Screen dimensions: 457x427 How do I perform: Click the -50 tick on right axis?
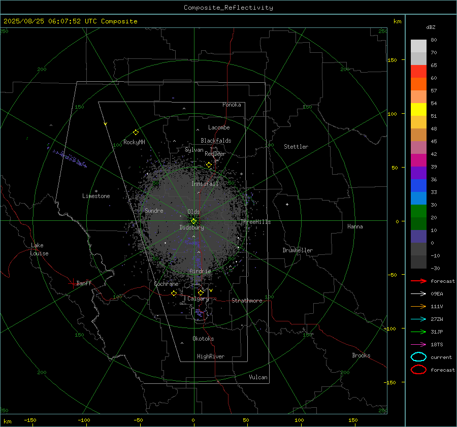[391, 275]
